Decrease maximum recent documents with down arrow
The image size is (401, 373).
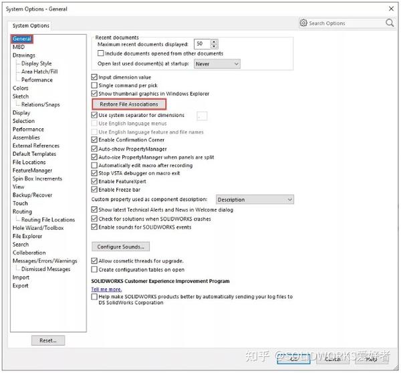coord(215,46)
